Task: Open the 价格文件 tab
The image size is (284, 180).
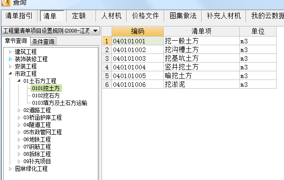Action: 145,16
